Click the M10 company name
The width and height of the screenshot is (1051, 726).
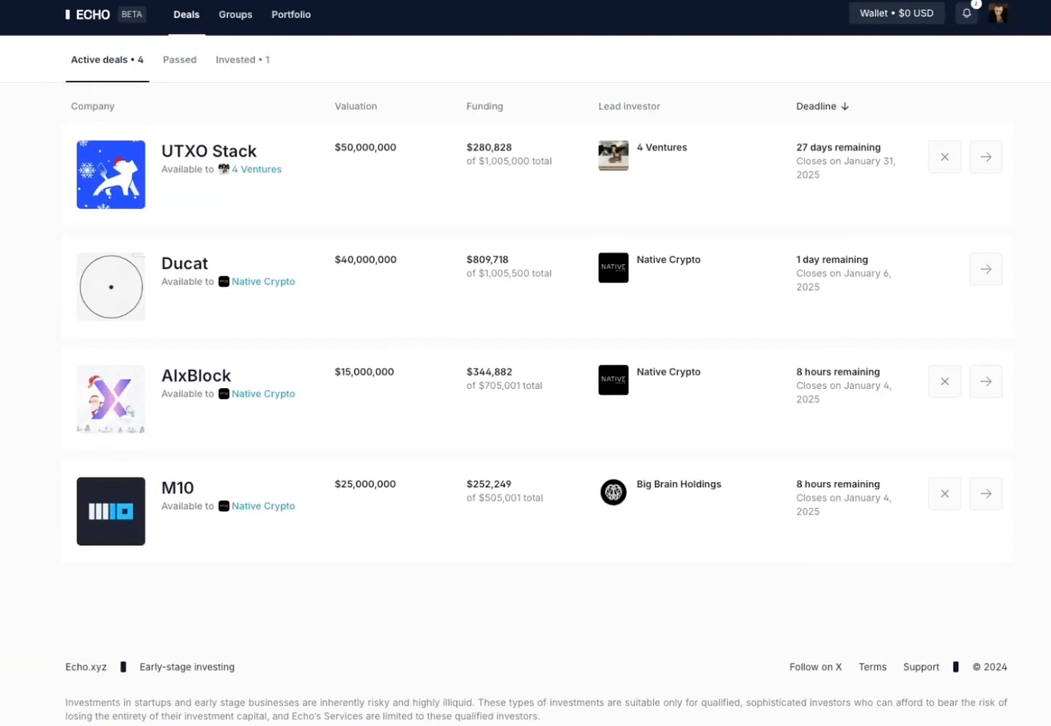[x=178, y=488]
